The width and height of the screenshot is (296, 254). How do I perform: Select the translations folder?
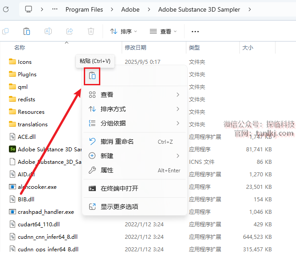pos(33,124)
